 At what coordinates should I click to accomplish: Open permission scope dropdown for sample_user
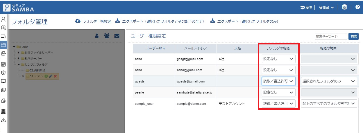click(329, 104)
